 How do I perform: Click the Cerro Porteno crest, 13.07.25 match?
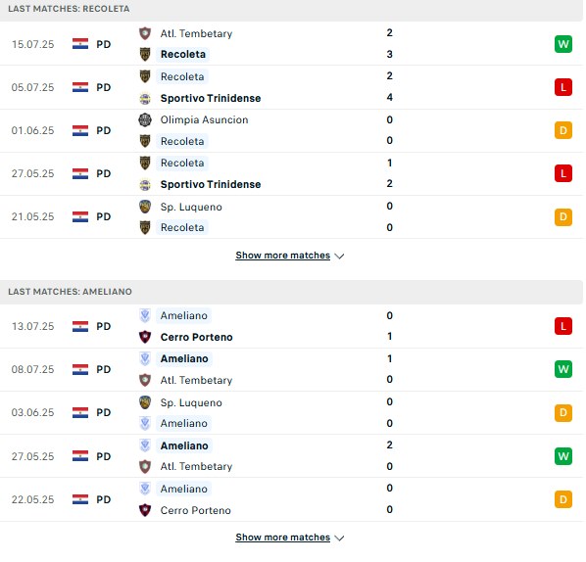click(145, 337)
